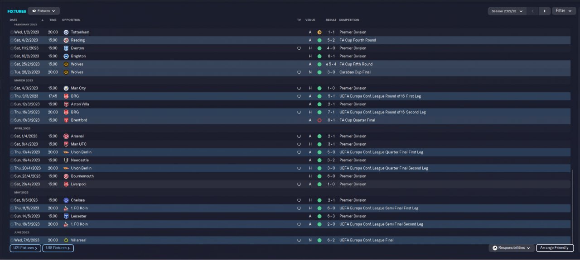This screenshot has height=260, width=580.
Task: Click the Arrange Friendly button
Action: pos(555,248)
